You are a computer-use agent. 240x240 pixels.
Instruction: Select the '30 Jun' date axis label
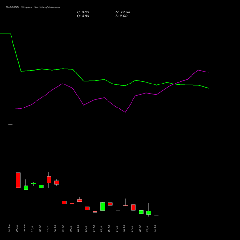24,228
